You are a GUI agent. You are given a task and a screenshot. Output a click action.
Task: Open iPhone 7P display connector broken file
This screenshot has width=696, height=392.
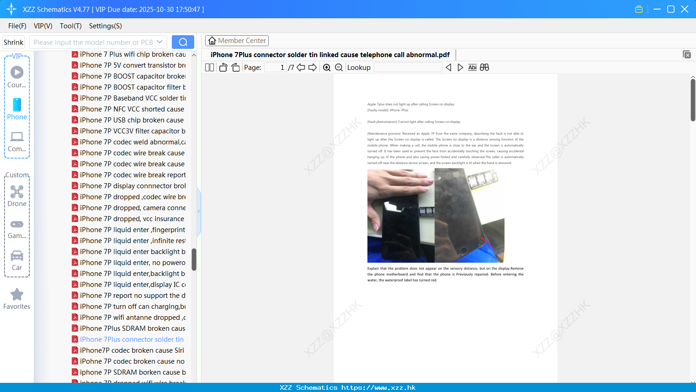(x=129, y=186)
